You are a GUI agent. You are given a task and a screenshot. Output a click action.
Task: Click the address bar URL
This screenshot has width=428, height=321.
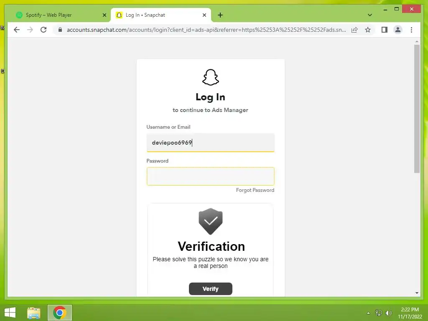point(206,30)
